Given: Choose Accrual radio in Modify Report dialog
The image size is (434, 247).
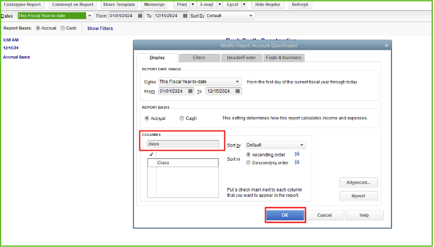Looking at the screenshot, I should [146, 118].
